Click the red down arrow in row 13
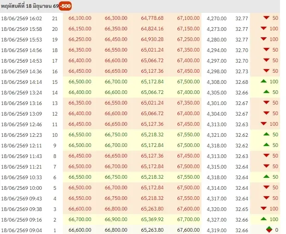This screenshot has width=286, height=234. click(266, 102)
